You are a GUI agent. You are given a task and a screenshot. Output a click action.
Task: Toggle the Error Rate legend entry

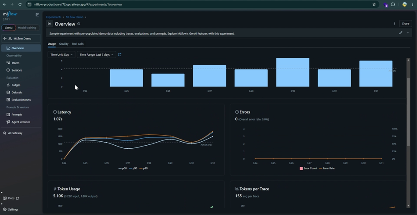coord(327,168)
